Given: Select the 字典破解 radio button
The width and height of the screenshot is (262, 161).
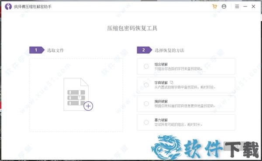Looking at the screenshot, I should [146, 85].
